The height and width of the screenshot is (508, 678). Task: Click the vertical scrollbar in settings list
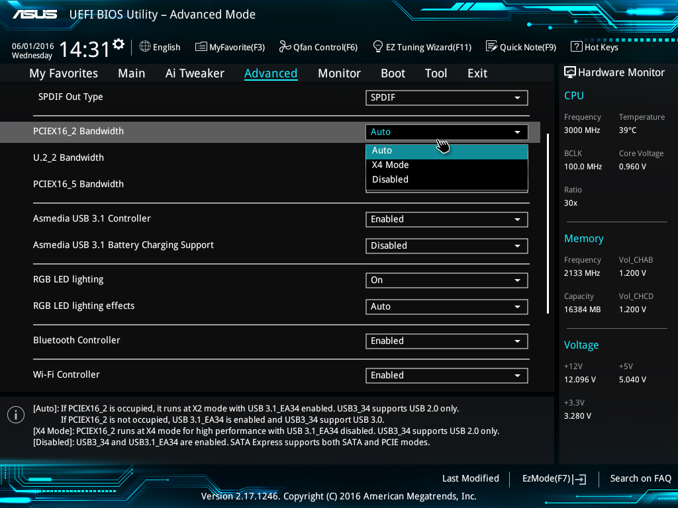[548, 224]
